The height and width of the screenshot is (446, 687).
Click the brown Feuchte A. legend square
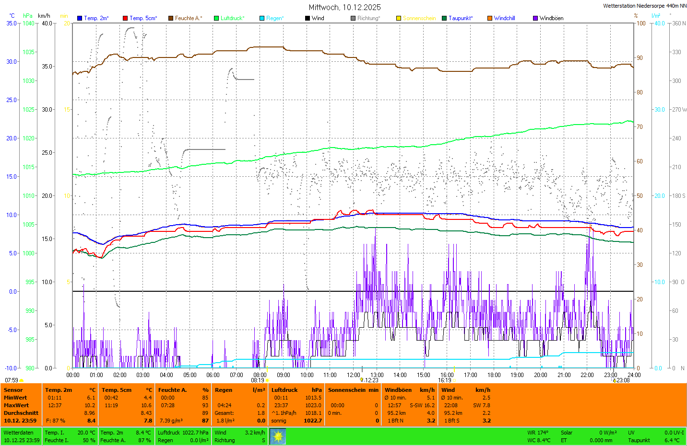[x=170, y=18]
